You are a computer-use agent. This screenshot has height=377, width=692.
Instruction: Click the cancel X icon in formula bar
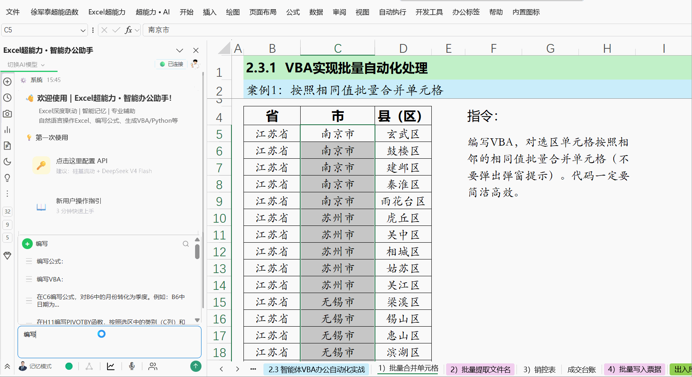click(x=104, y=30)
